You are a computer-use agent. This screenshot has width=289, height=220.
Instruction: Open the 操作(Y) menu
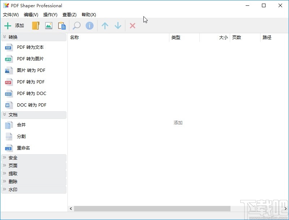[x=50, y=15]
